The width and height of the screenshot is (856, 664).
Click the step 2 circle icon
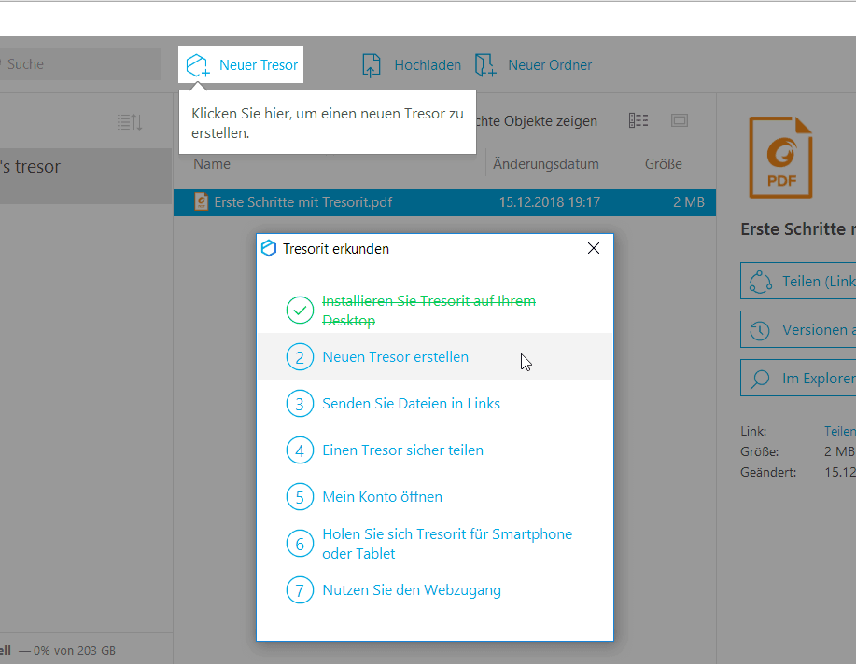(300, 357)
